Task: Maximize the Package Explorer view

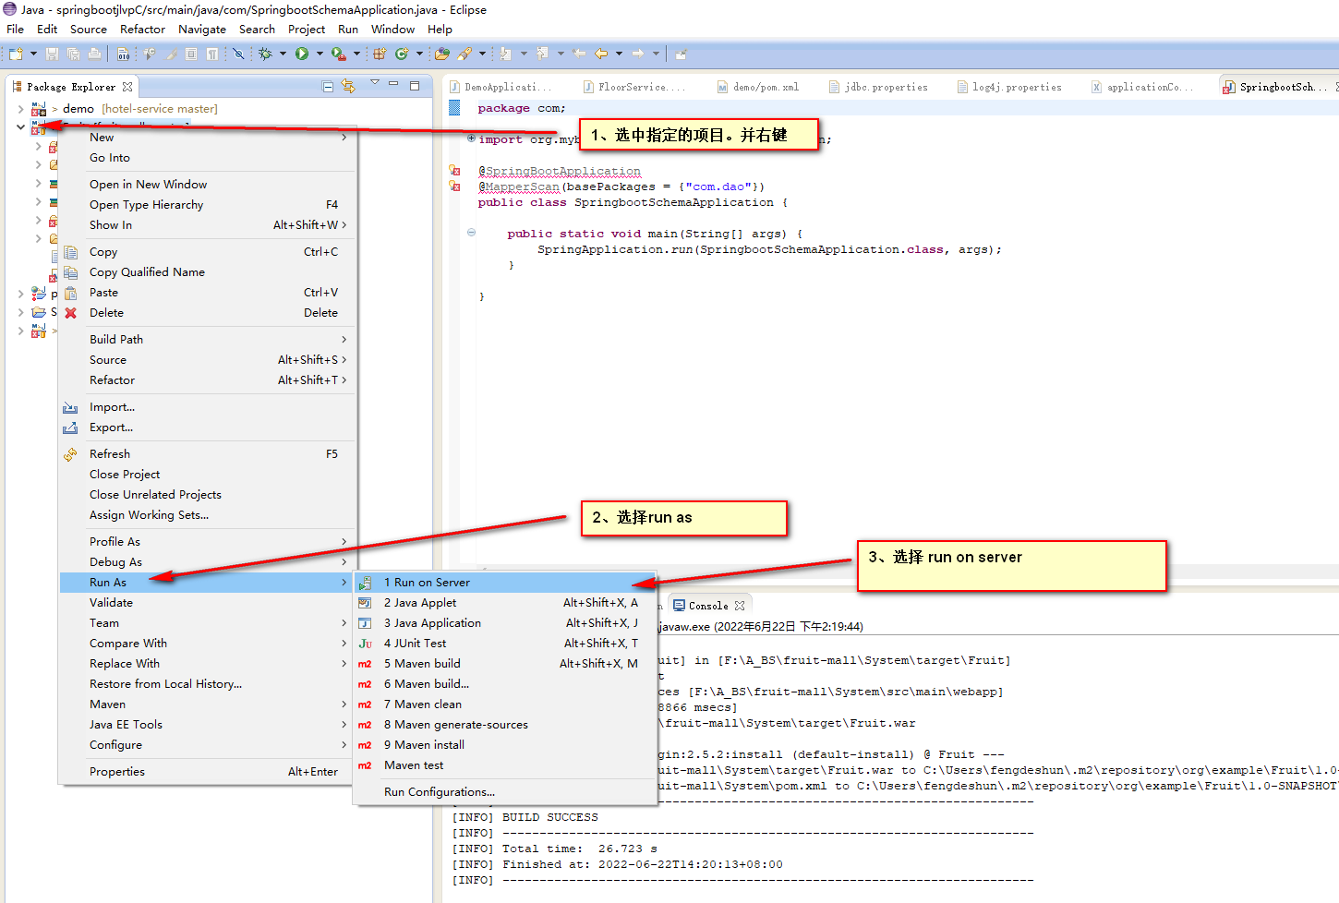Action: click(415, 86)
